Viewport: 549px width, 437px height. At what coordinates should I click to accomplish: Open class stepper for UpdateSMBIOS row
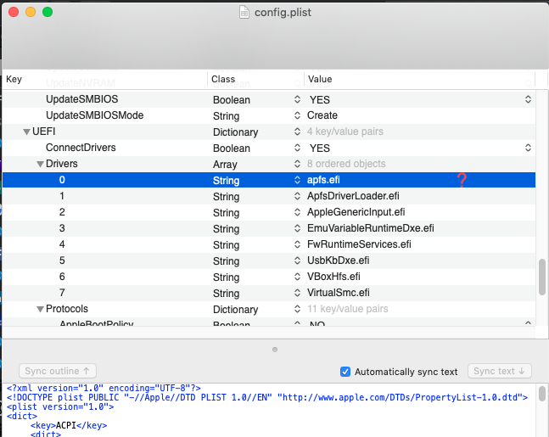click(x=297, y=99)
